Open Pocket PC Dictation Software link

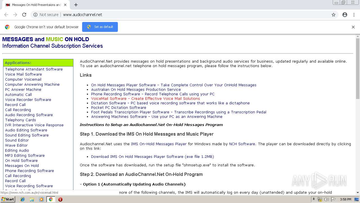tap(119, 107)
